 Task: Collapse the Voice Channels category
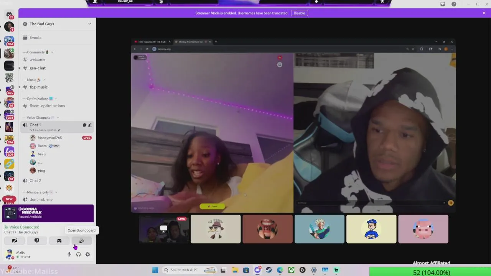tap(41, 118)
